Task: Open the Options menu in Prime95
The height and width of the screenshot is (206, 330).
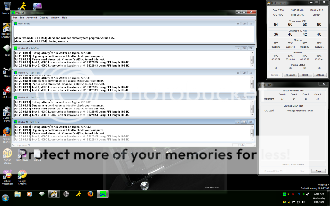Action: pyautogui.click(x=44, y=18)
